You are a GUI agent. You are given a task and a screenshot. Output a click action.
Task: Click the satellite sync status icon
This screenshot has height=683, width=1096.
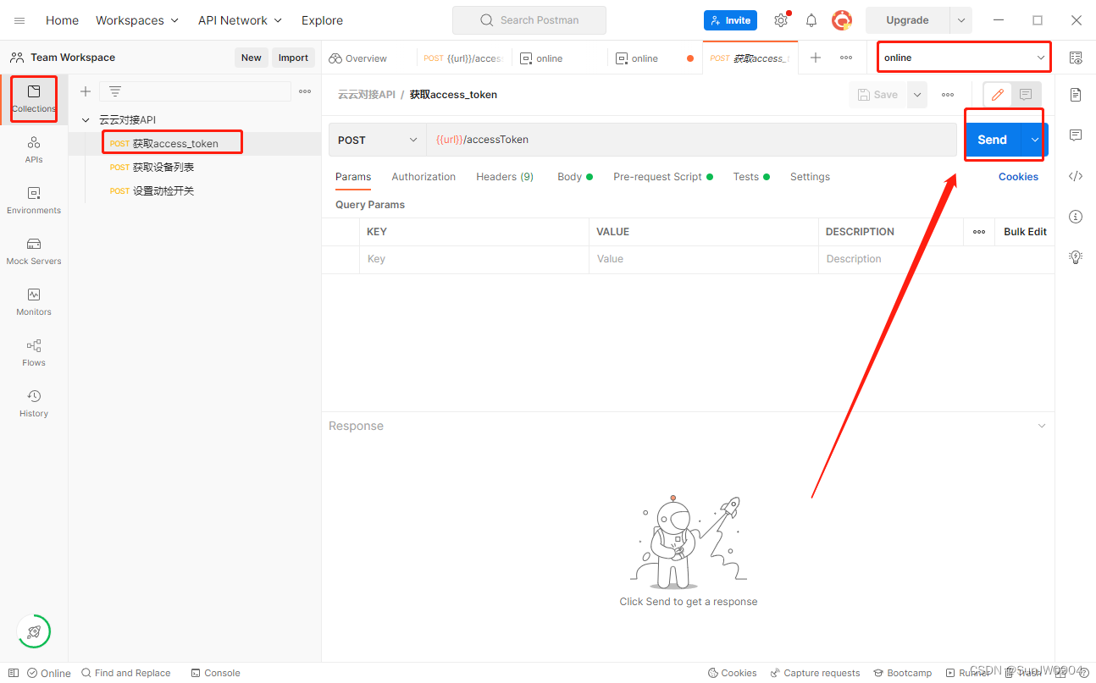pyautogui.click(x=34, y=631)
